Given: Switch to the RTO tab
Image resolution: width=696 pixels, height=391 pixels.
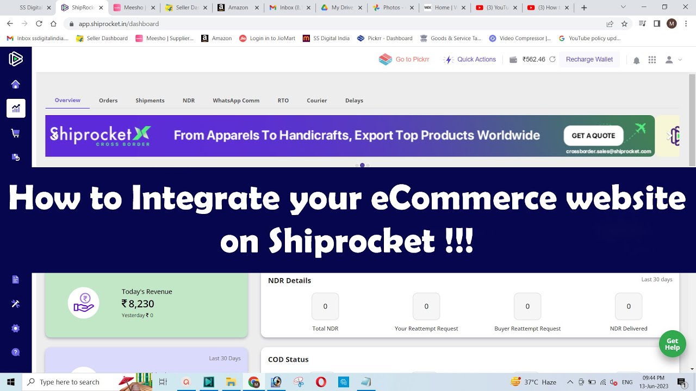Looking at the screenshot, I should pos(283,100).
